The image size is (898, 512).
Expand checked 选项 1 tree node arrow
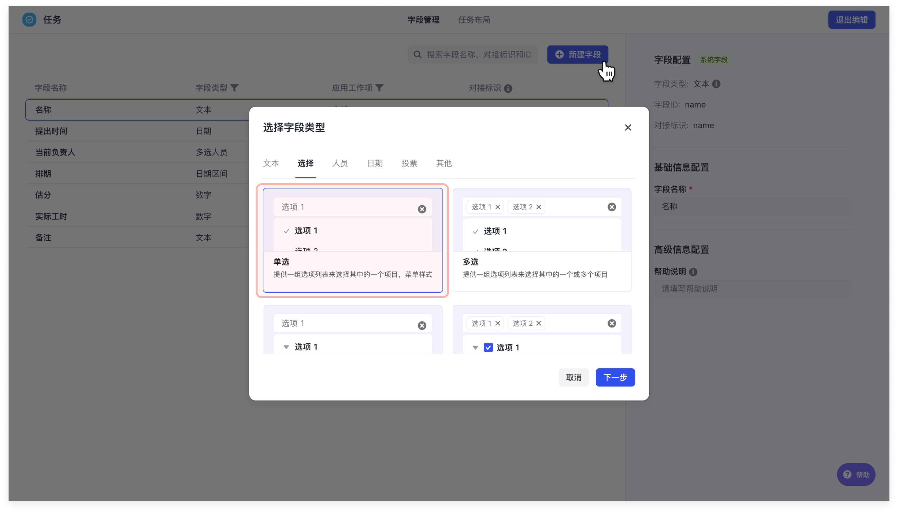pyautogui.click(x=475, y=348)
